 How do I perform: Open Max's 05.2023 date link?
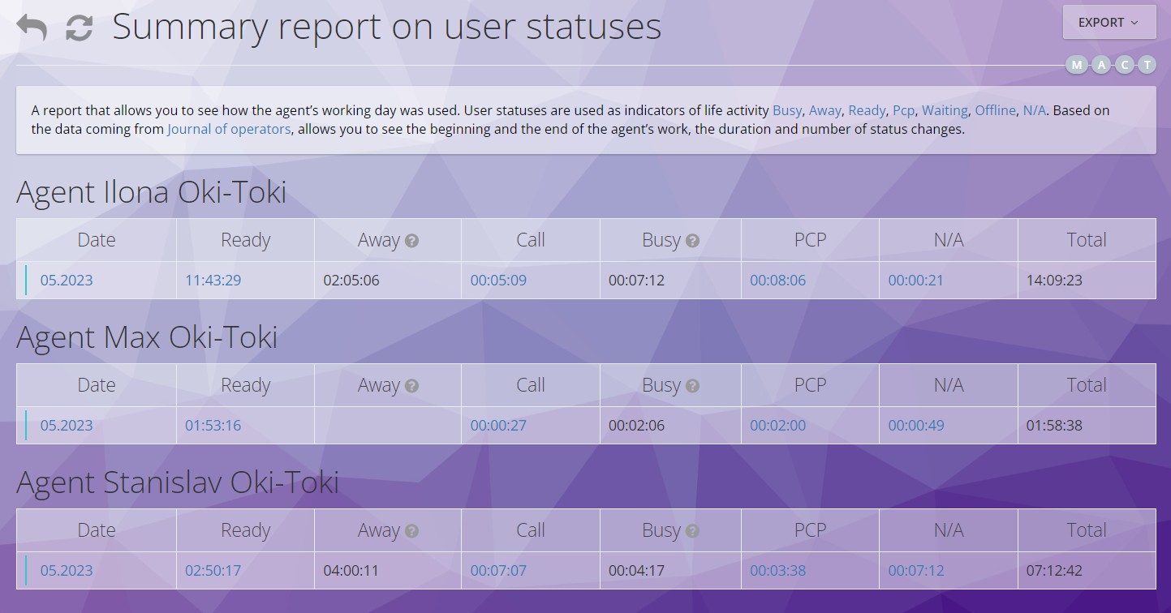pyautogui.click(x=67, y=426)
